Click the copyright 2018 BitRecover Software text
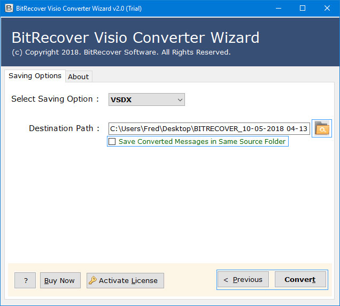The height and width of the screenshot is (306, 340). pos(121,52)
